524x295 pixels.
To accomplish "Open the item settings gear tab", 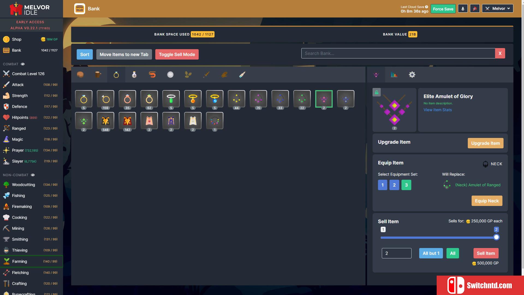I will [412, 75].
